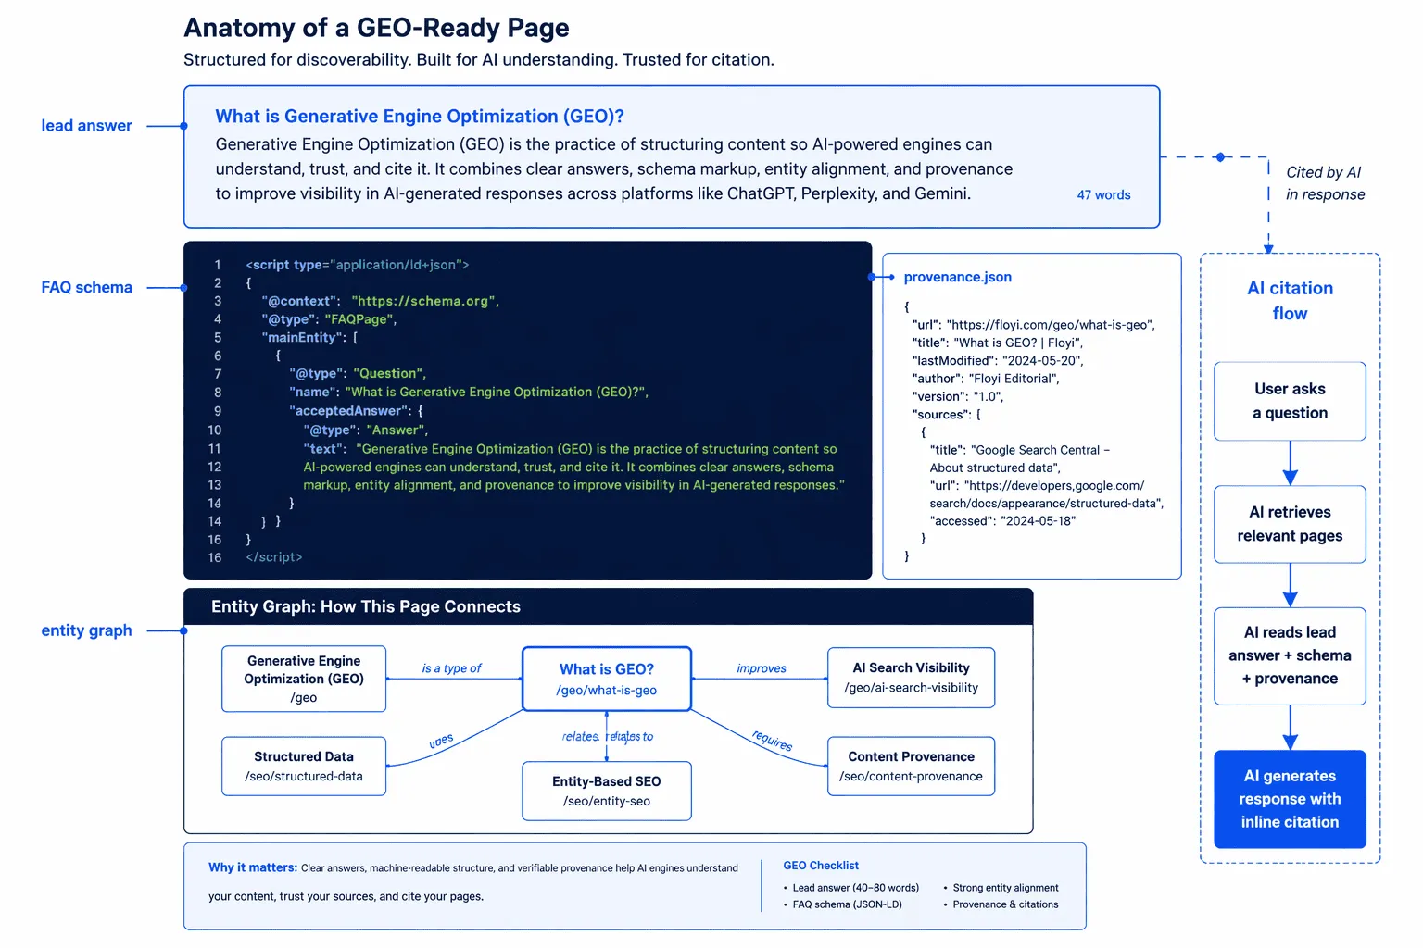Click the 'requires' edge label

pyautogui.click(x=773, y=741)
